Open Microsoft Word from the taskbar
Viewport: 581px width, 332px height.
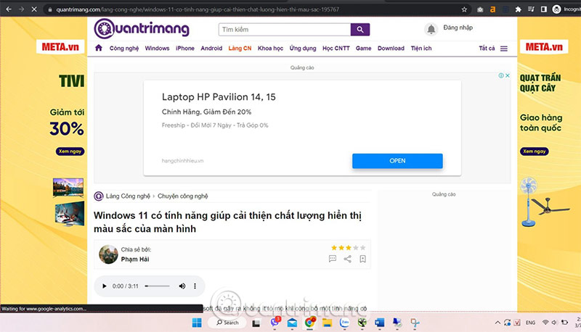(x=379, y=323)
